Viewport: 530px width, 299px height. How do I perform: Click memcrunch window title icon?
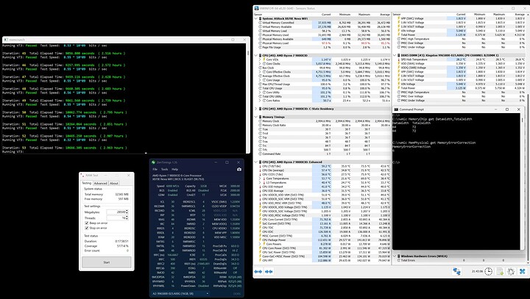click(6, 40)
